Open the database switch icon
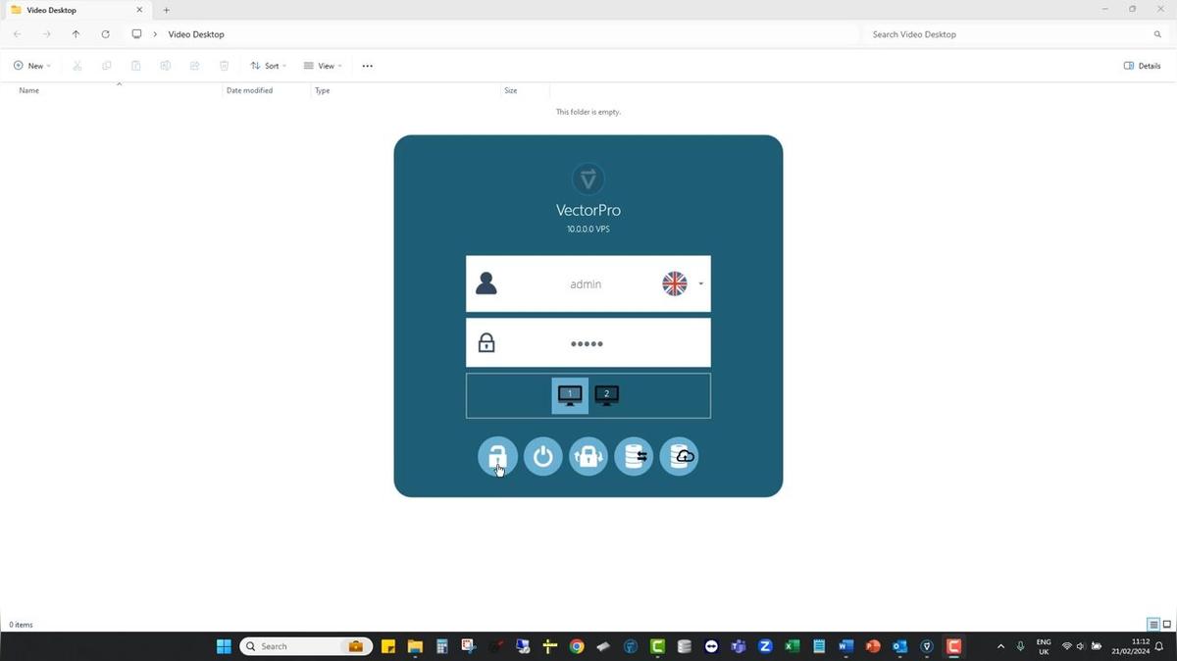 (634, 456)
